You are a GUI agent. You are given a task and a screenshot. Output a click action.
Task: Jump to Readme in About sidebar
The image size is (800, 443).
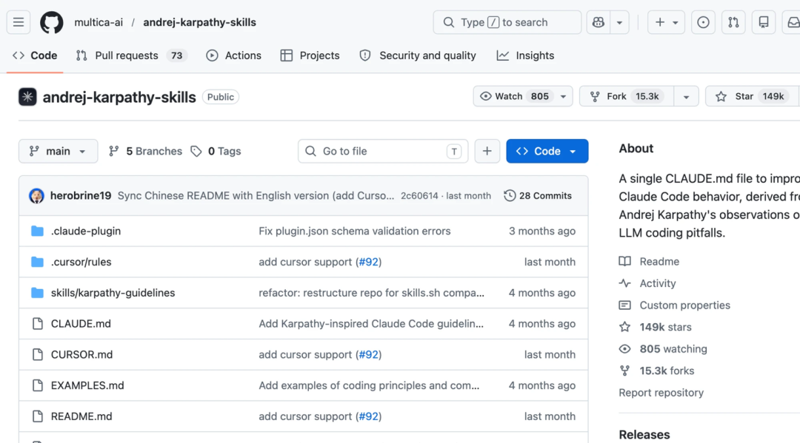[x=649, y=262]
